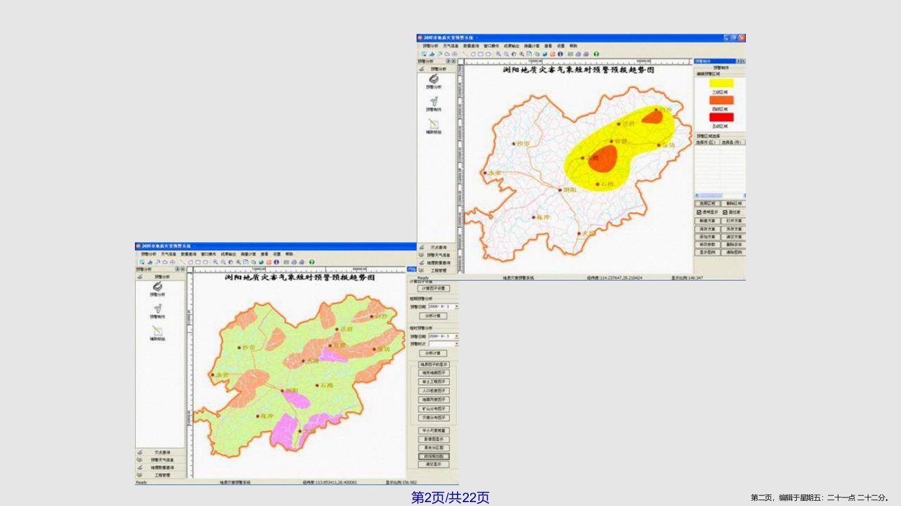Screen dimensions: 901x506
Task: Click the red square icon in upper toolbar
Action: [x=552, y=54]
